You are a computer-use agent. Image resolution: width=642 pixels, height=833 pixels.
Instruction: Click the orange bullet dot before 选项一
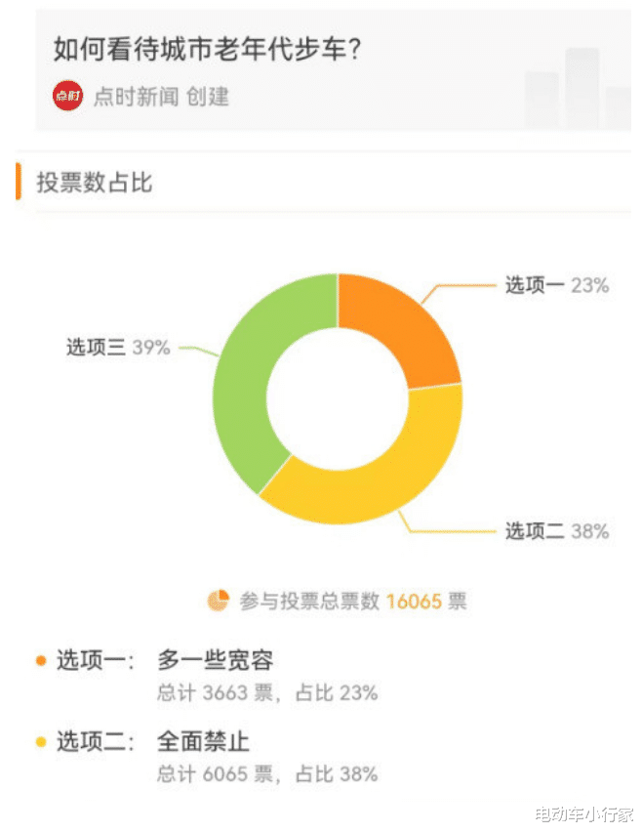point(41,660)
